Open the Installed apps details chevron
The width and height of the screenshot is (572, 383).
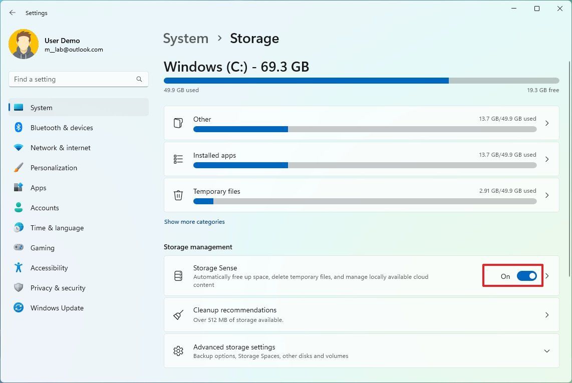(x=547, y=159)
